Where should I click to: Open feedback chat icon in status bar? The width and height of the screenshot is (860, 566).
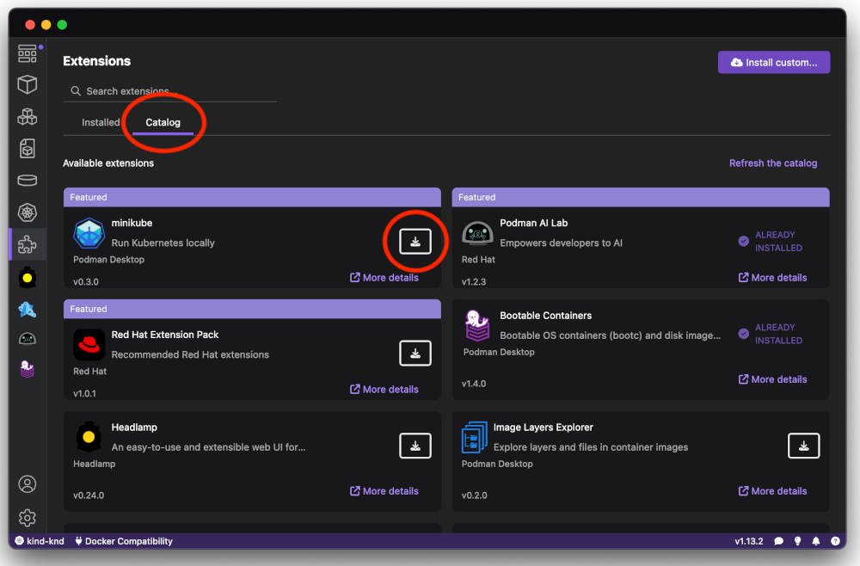778,541
